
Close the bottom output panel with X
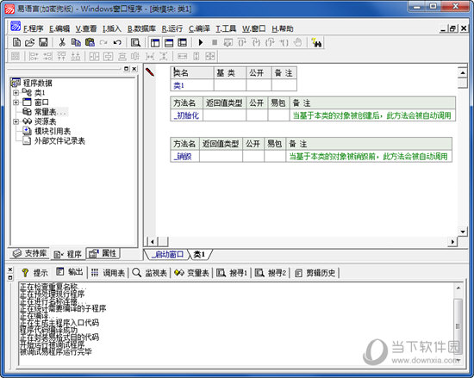pyautogui.click(x=10, y=270)
